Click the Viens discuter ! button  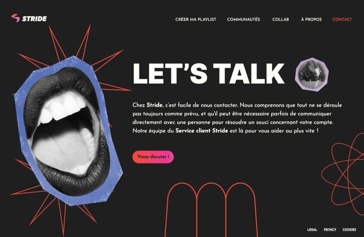click(x=153, y=157)
